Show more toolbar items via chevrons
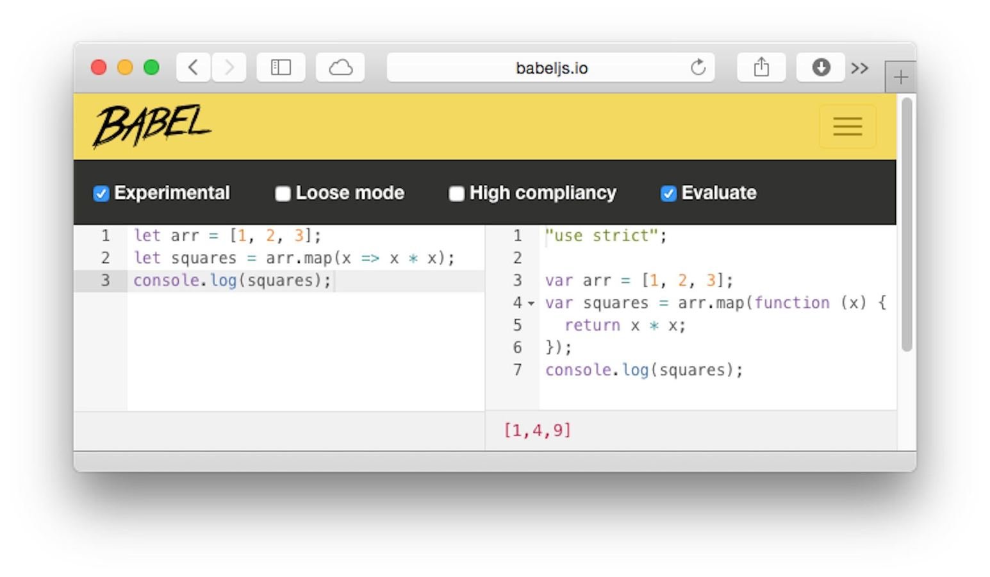The height and width of the screenshot is (577, 990). (x=860, y=68)
